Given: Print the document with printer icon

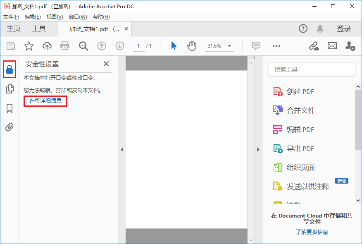Looking at the screenshot, I should [x=65, y=46].
